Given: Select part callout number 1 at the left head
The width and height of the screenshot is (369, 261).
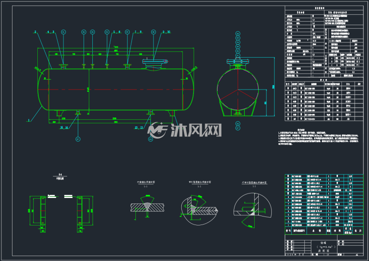Looking at the screenshot, I should [29, 120].
